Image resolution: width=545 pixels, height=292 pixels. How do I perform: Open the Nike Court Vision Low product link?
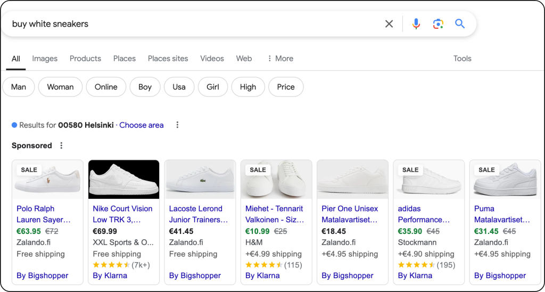coord(122,214)
